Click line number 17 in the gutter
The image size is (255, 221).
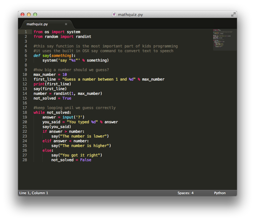[x=25, y=108]
